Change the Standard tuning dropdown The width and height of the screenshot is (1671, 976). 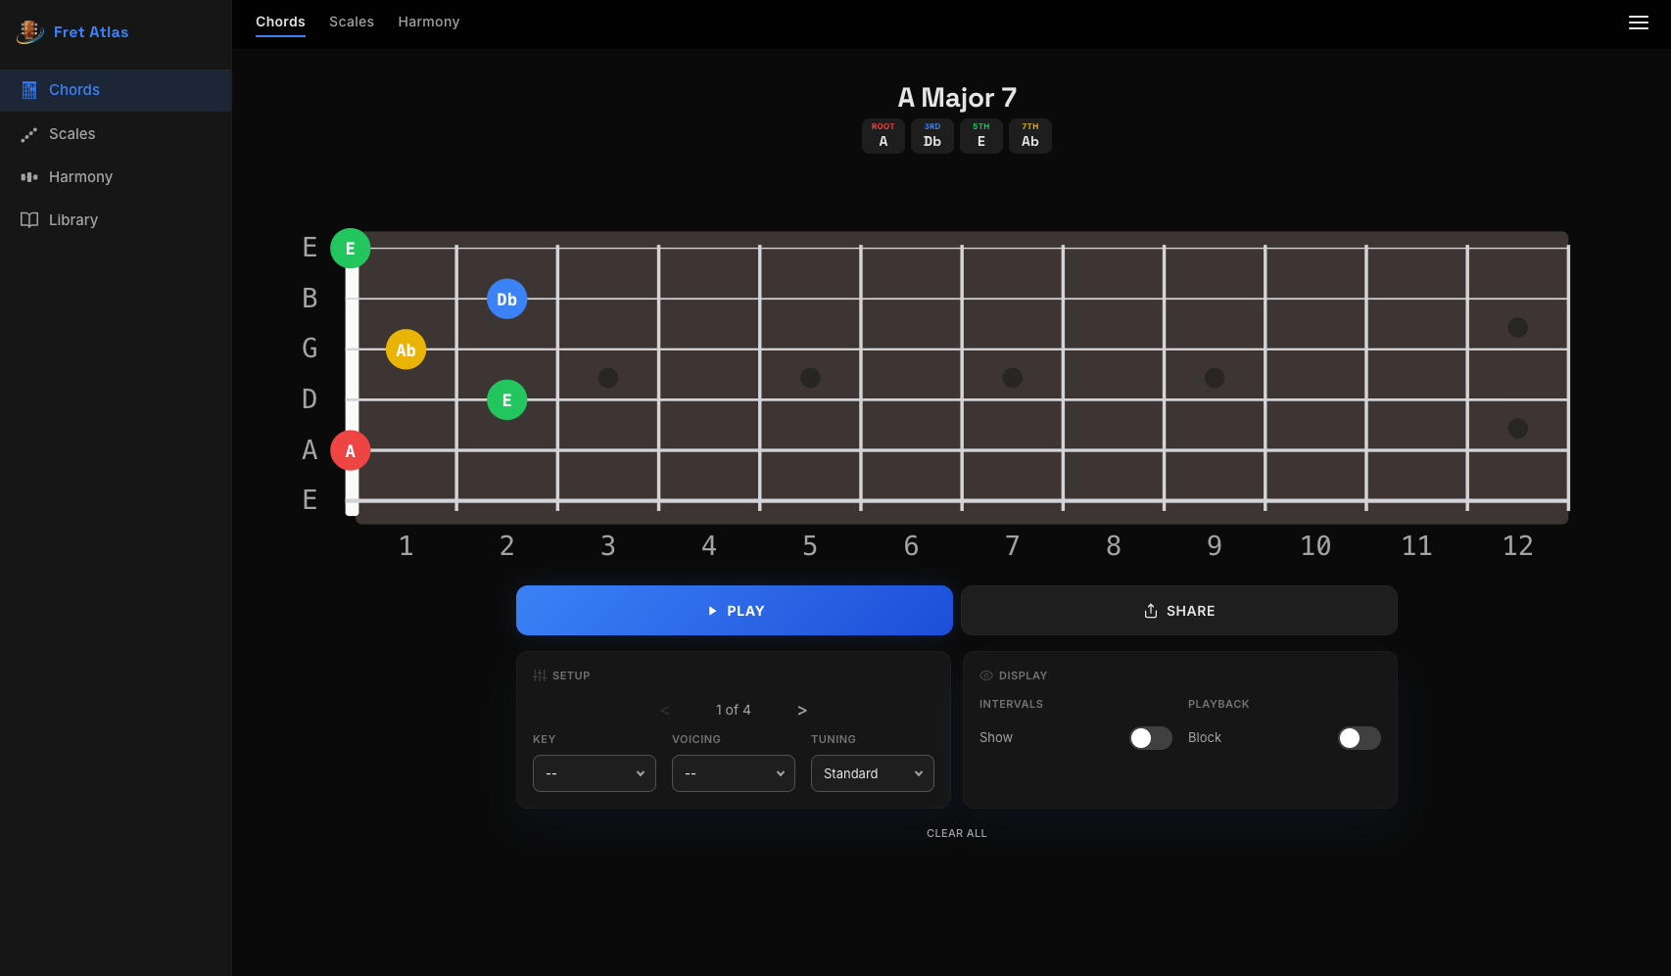pyautogui.click(x=872, y=773)
